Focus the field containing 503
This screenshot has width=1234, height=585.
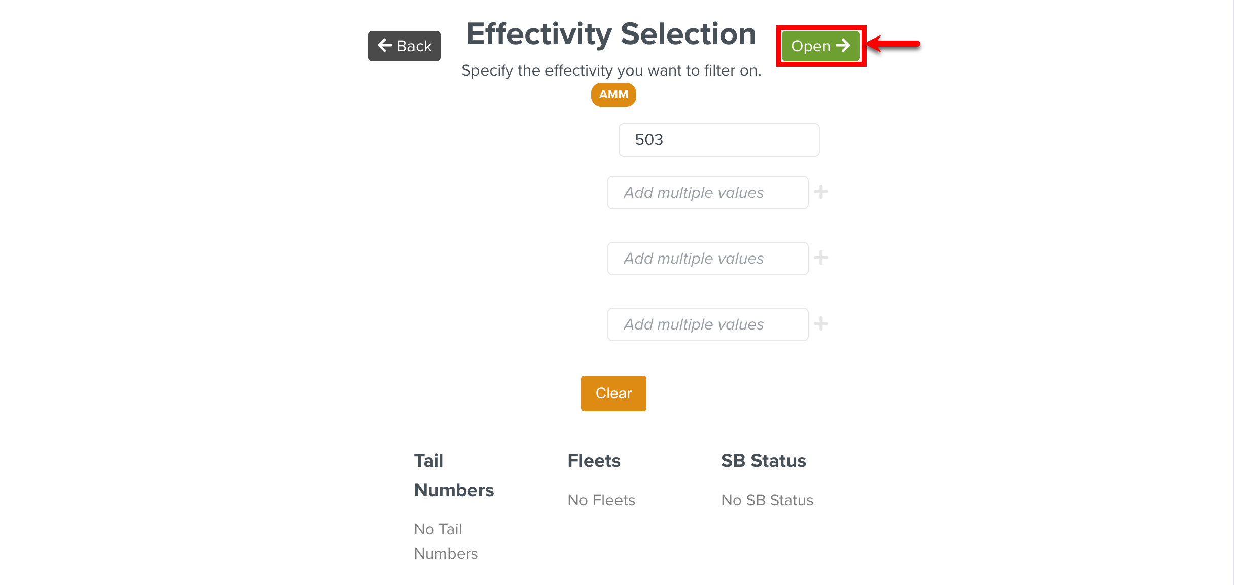click(719, 140)
